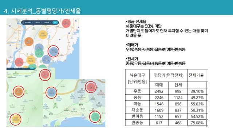This screenshot has width=233, height=131.
Task: Select the highlighted 75.08% table cell
Action: tap(197, 123)
